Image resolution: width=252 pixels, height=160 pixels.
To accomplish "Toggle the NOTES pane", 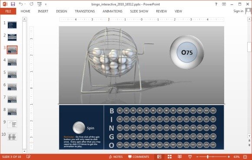I will pyautogui.click(x=116, y=157).
